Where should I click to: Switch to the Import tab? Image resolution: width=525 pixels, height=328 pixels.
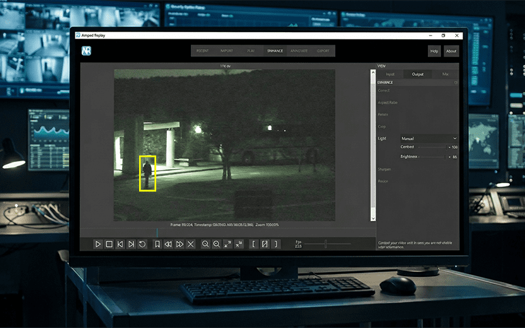pos(227,51)
